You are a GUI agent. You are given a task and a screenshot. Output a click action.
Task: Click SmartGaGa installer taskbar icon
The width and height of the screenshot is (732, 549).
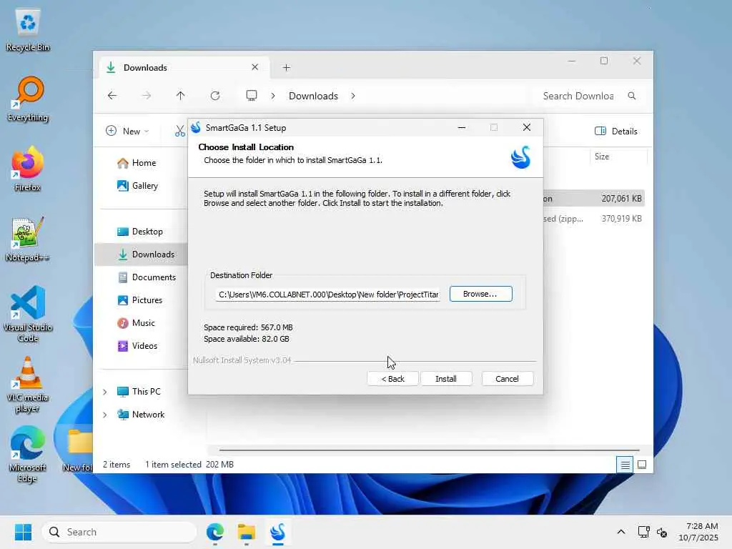pos(278,532)
